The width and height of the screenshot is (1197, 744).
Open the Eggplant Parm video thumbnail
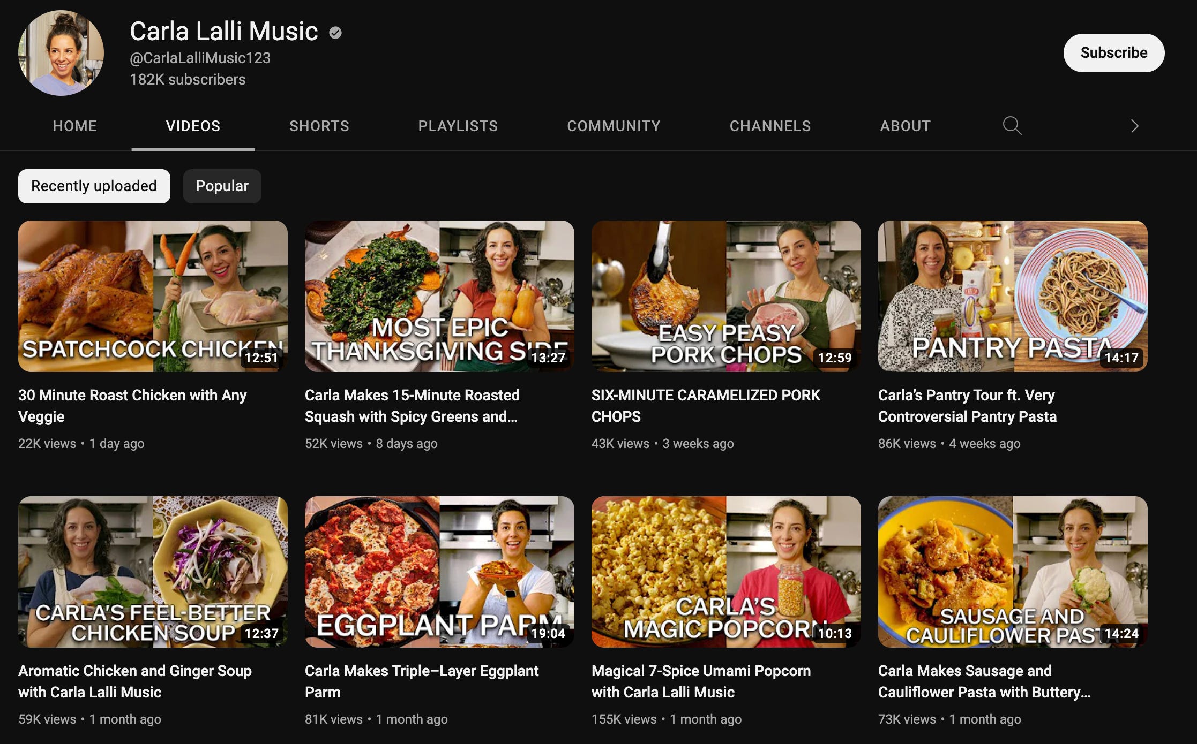click(439, 572)
